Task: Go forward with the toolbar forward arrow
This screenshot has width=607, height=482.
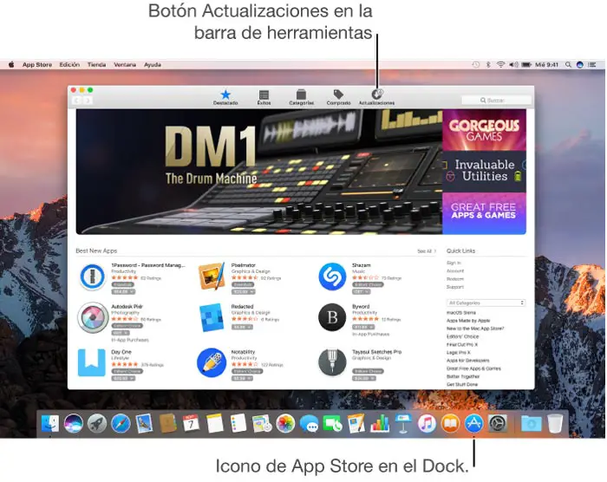Action: pyautogui.click(x=88, y=101)
